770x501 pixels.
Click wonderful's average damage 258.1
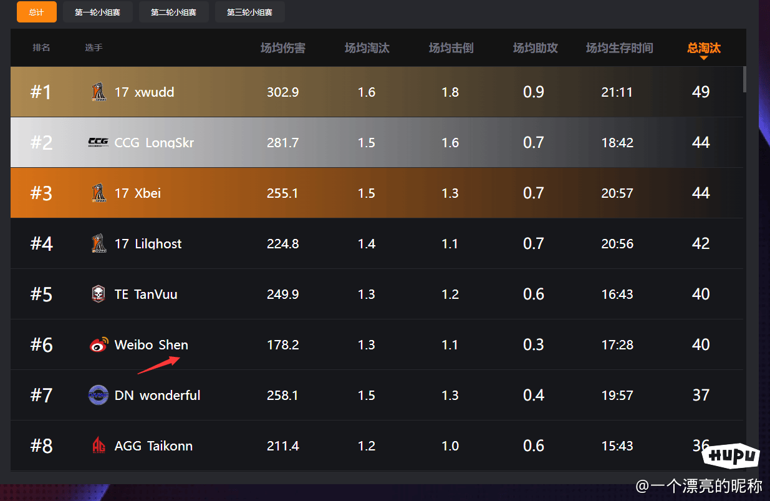pyautogui.click(x=283, y=396)
